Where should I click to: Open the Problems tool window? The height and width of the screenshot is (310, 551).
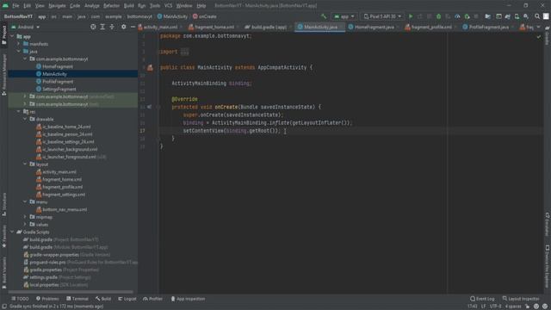click(47, 299)
